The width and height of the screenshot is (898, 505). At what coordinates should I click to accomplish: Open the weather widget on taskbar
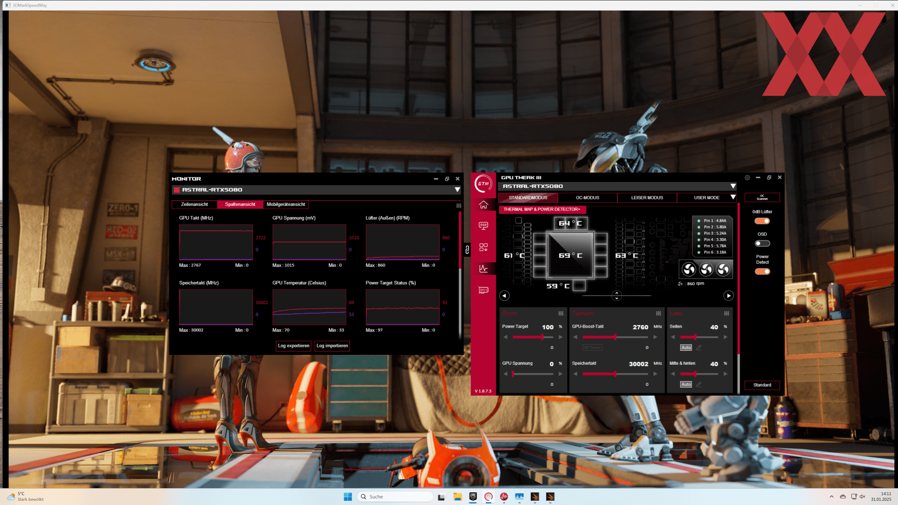(26, 497)
